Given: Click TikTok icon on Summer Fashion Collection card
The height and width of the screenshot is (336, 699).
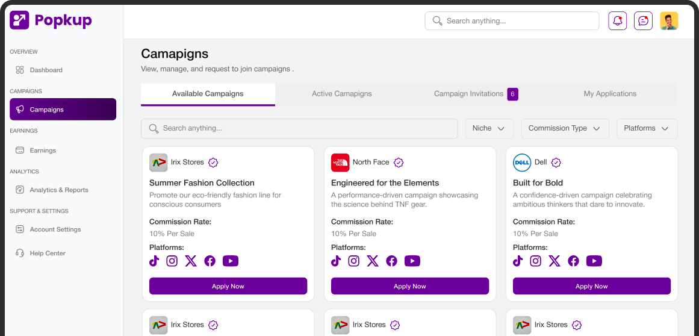Looking at the screenshot, I should click(x=154, y=261).
